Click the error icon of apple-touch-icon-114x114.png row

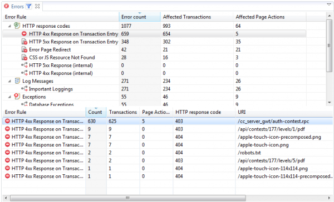click(x=7, y=168)
